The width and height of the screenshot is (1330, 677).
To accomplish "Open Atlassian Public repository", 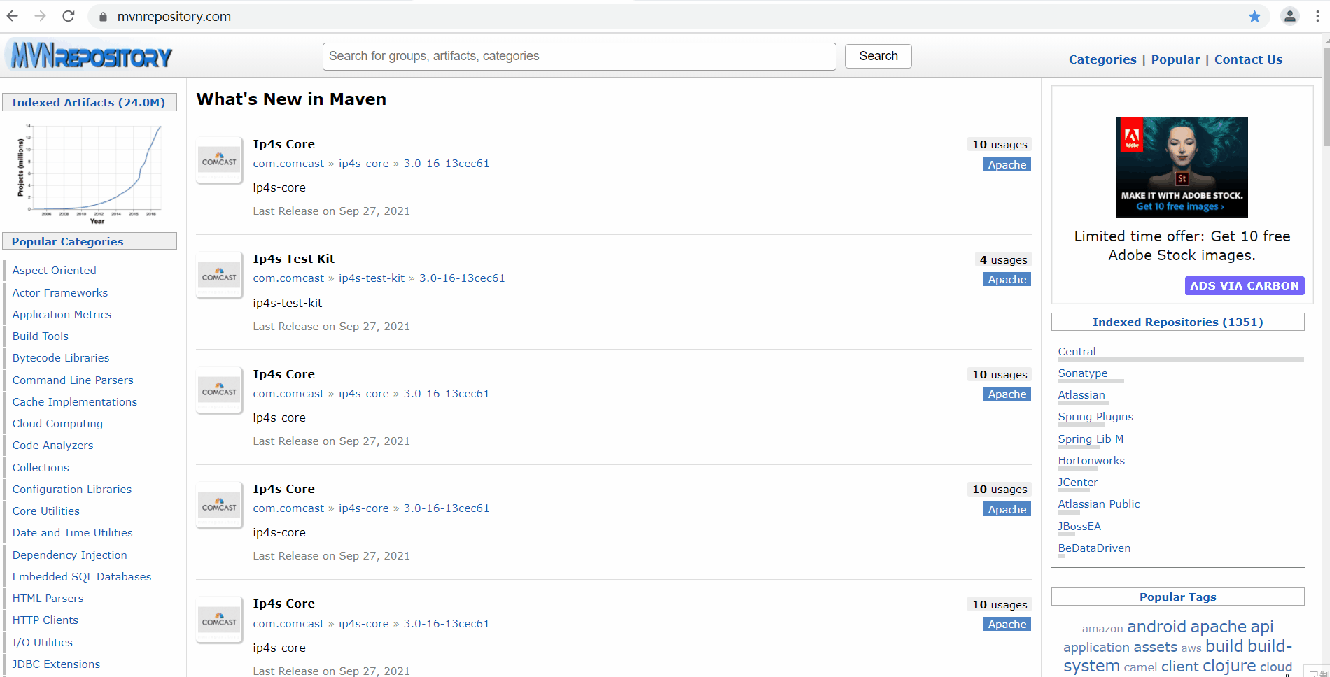I will 1099,504.
